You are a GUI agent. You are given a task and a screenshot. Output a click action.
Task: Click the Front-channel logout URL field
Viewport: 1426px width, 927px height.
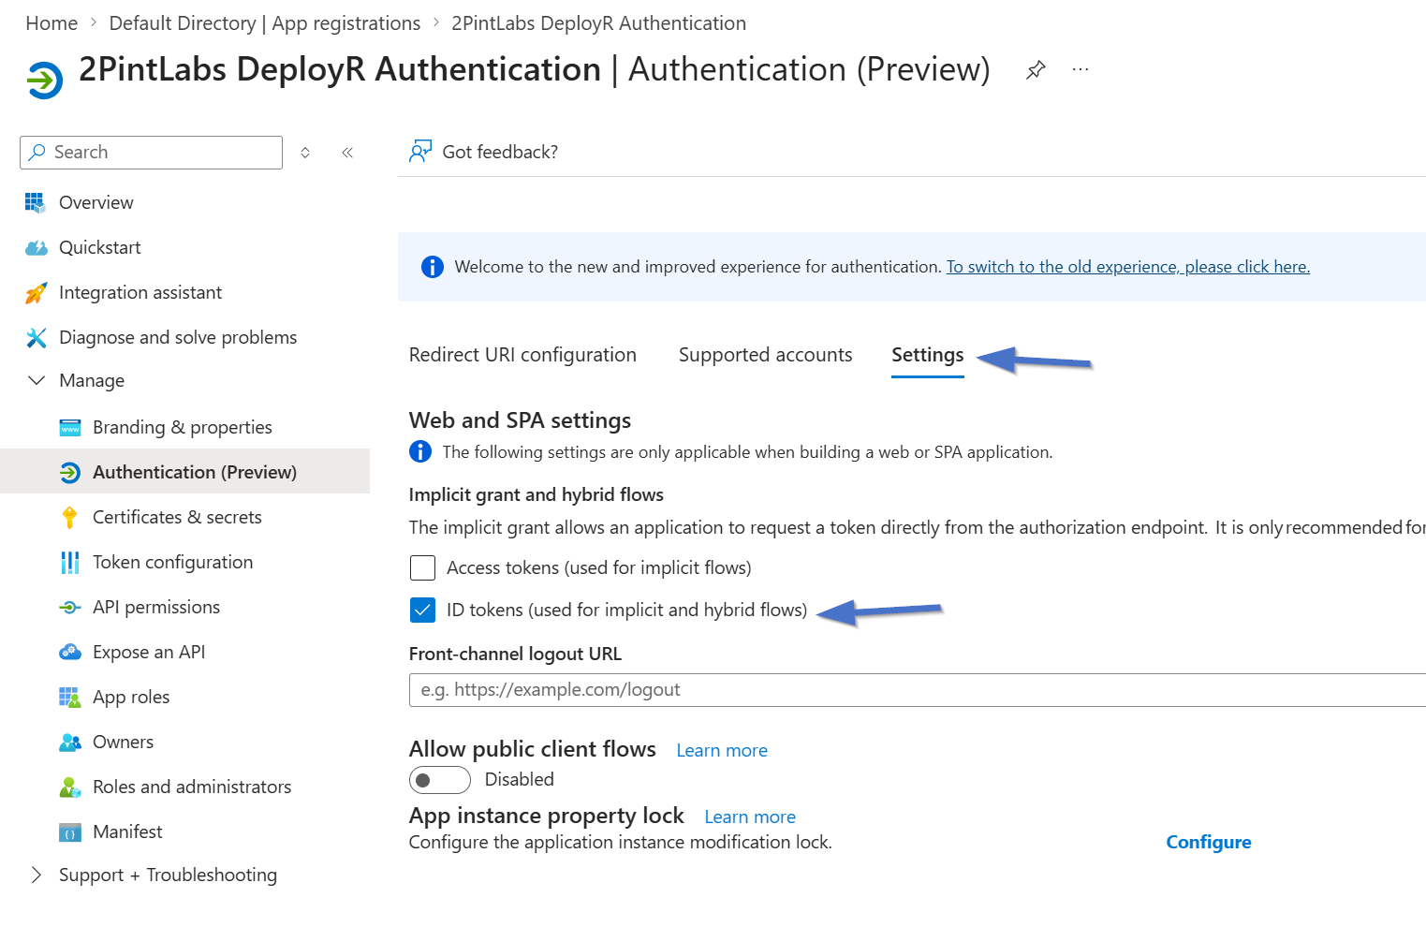coord(918,690)
